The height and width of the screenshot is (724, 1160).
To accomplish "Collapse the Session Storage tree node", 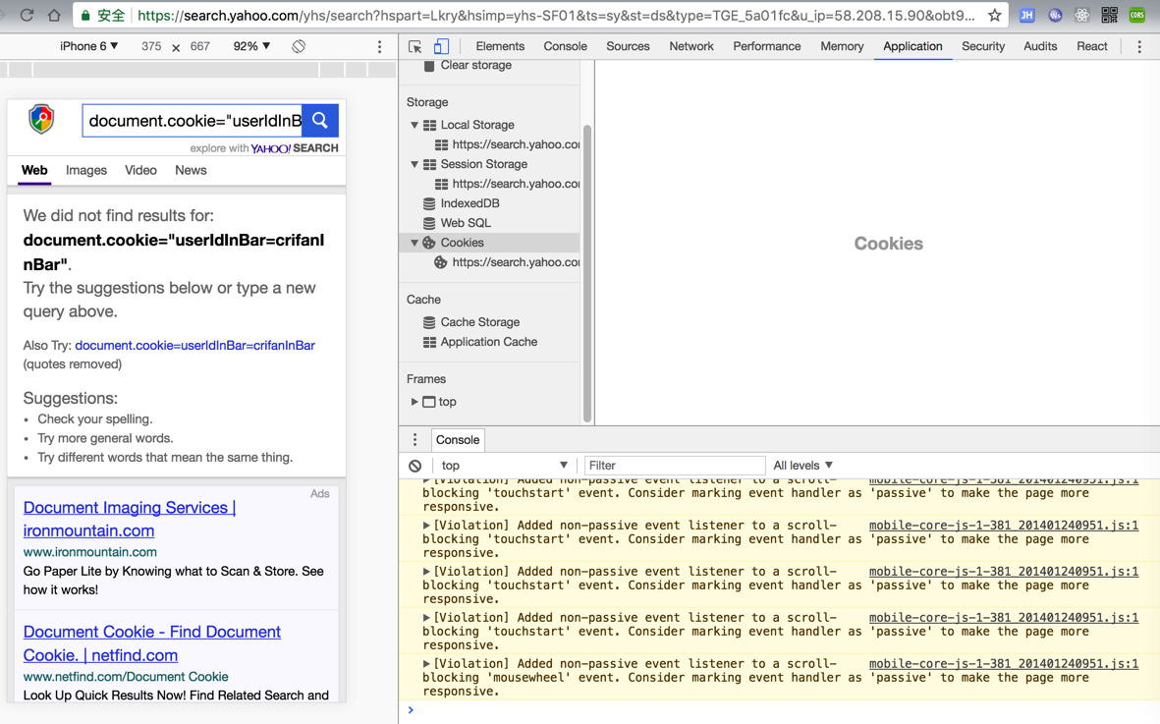I will click(x=414, y=164).
